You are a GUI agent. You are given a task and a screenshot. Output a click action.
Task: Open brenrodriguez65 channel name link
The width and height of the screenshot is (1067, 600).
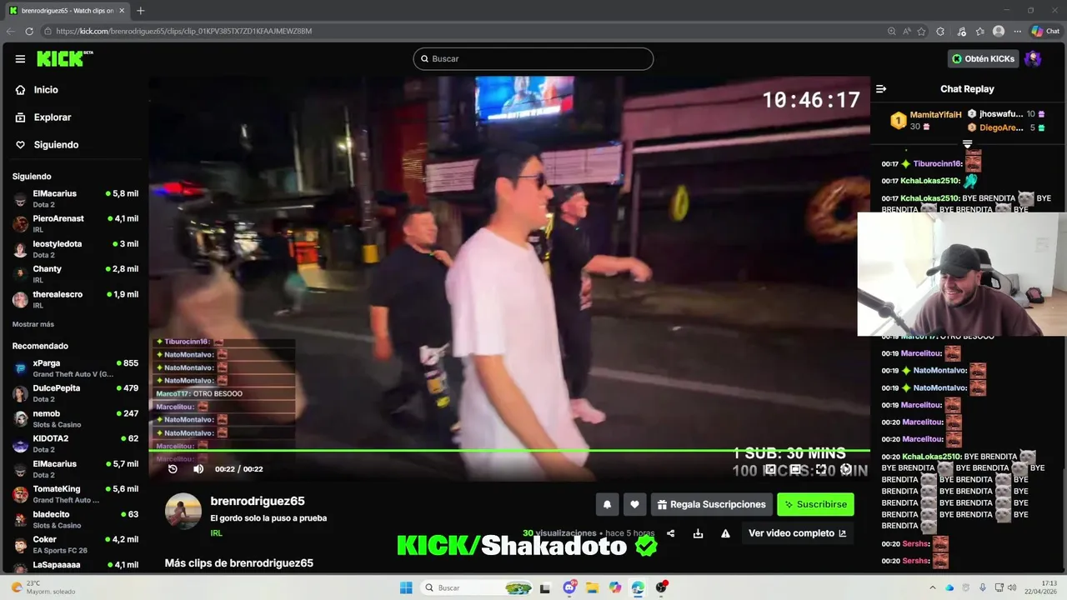(x=258, y=501)
